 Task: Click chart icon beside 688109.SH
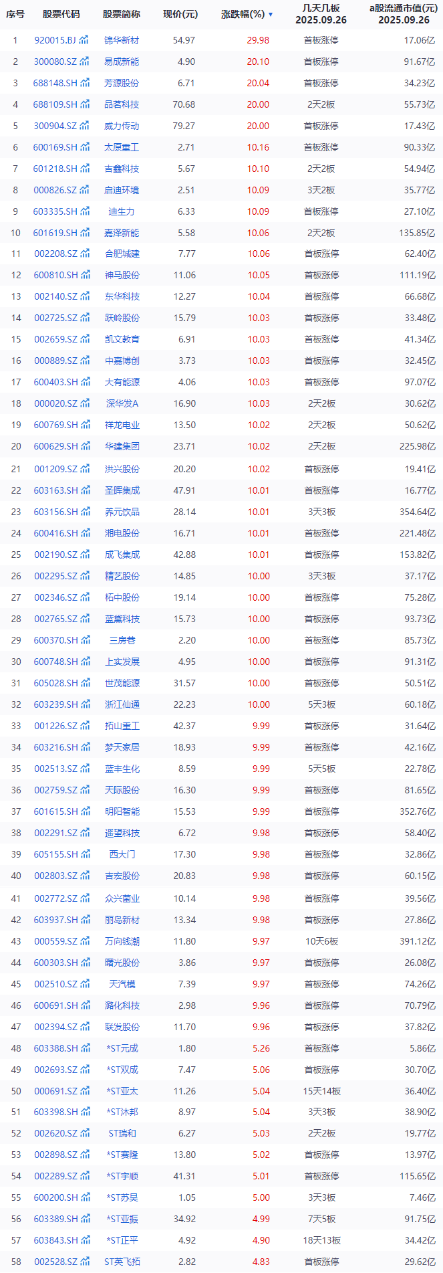tap(84, 104)
